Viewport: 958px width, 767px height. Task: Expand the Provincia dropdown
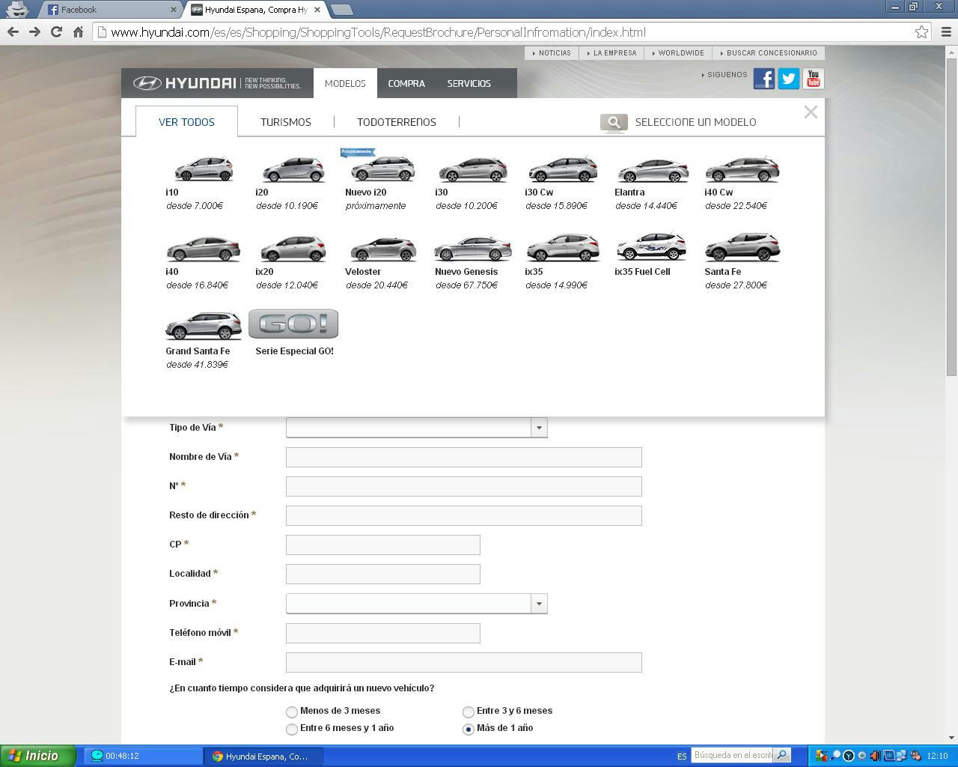[538, 604]
